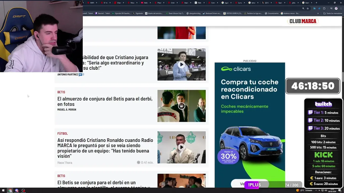Switch to the '(2) K' X browser tab
This screenshot has height=193, width=344.
[x=267, y=3]
